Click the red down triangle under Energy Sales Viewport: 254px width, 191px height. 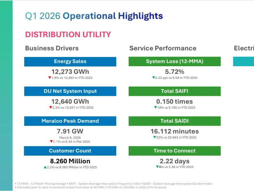click(50, 77)
